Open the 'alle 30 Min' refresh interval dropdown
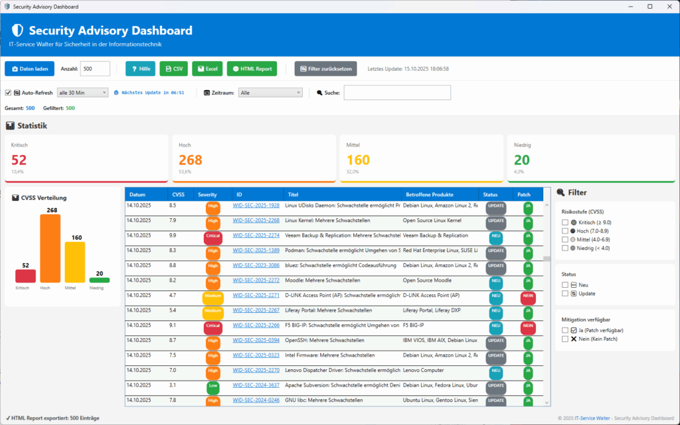680x425 pixels. 82,93
